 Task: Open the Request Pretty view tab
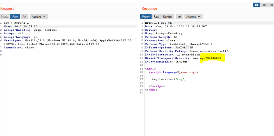point(5,17)
